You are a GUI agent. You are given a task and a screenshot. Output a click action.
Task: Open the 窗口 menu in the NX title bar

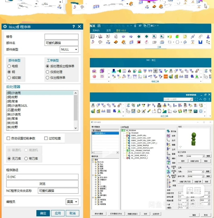click(153, 26)
